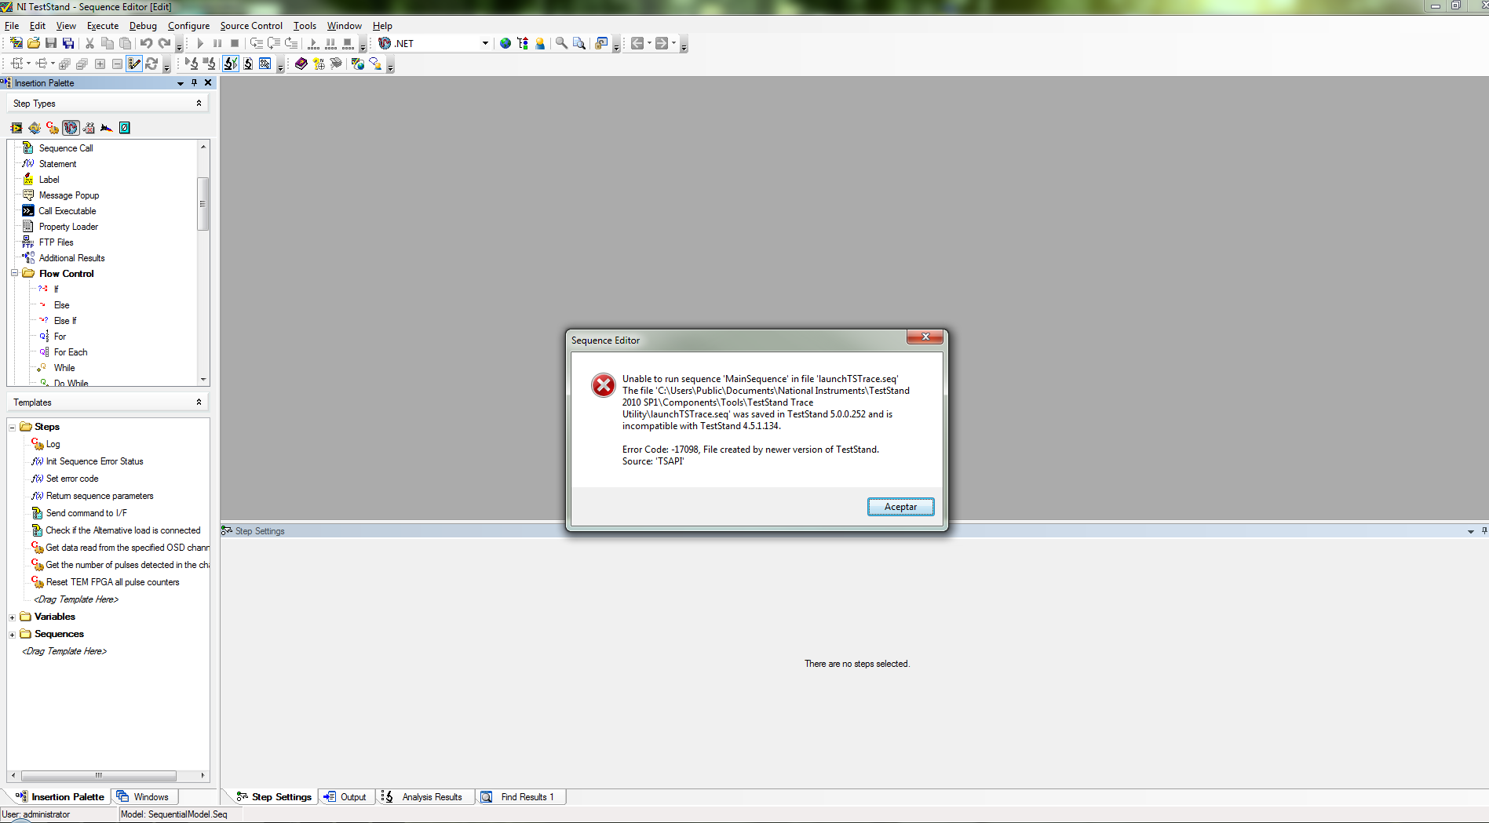Switch to the Analysis Results tab
Image resolution: width=1489 pixels, height=823 pixels.
coord(423,796)
